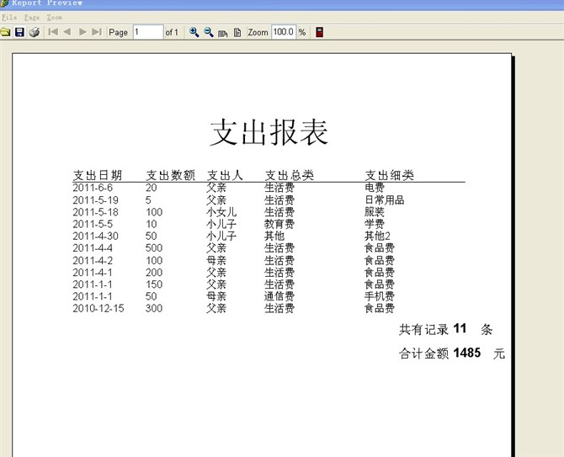Click the date 2011-4-4
Screen dimensions: 564x457
(x=93, y=248)
